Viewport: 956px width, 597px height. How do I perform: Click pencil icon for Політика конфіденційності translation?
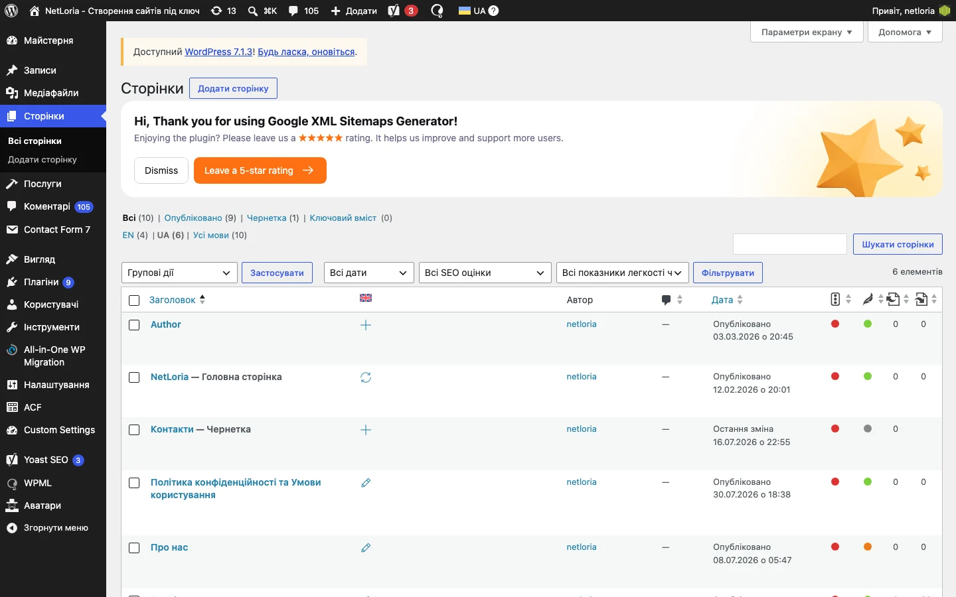(x=366, y=483)
